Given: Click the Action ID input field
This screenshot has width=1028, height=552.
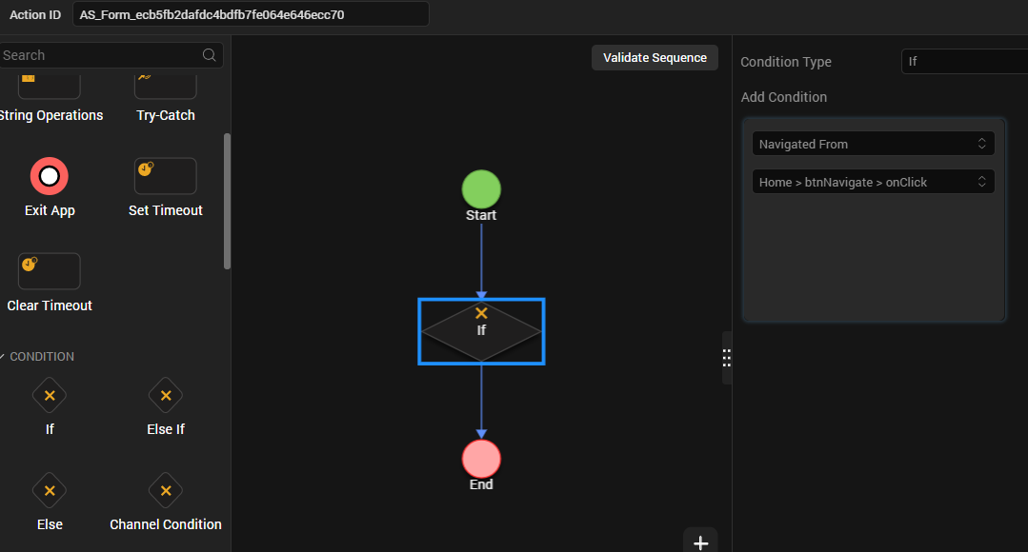Looking at the screenshot, I should coord(251,14).
